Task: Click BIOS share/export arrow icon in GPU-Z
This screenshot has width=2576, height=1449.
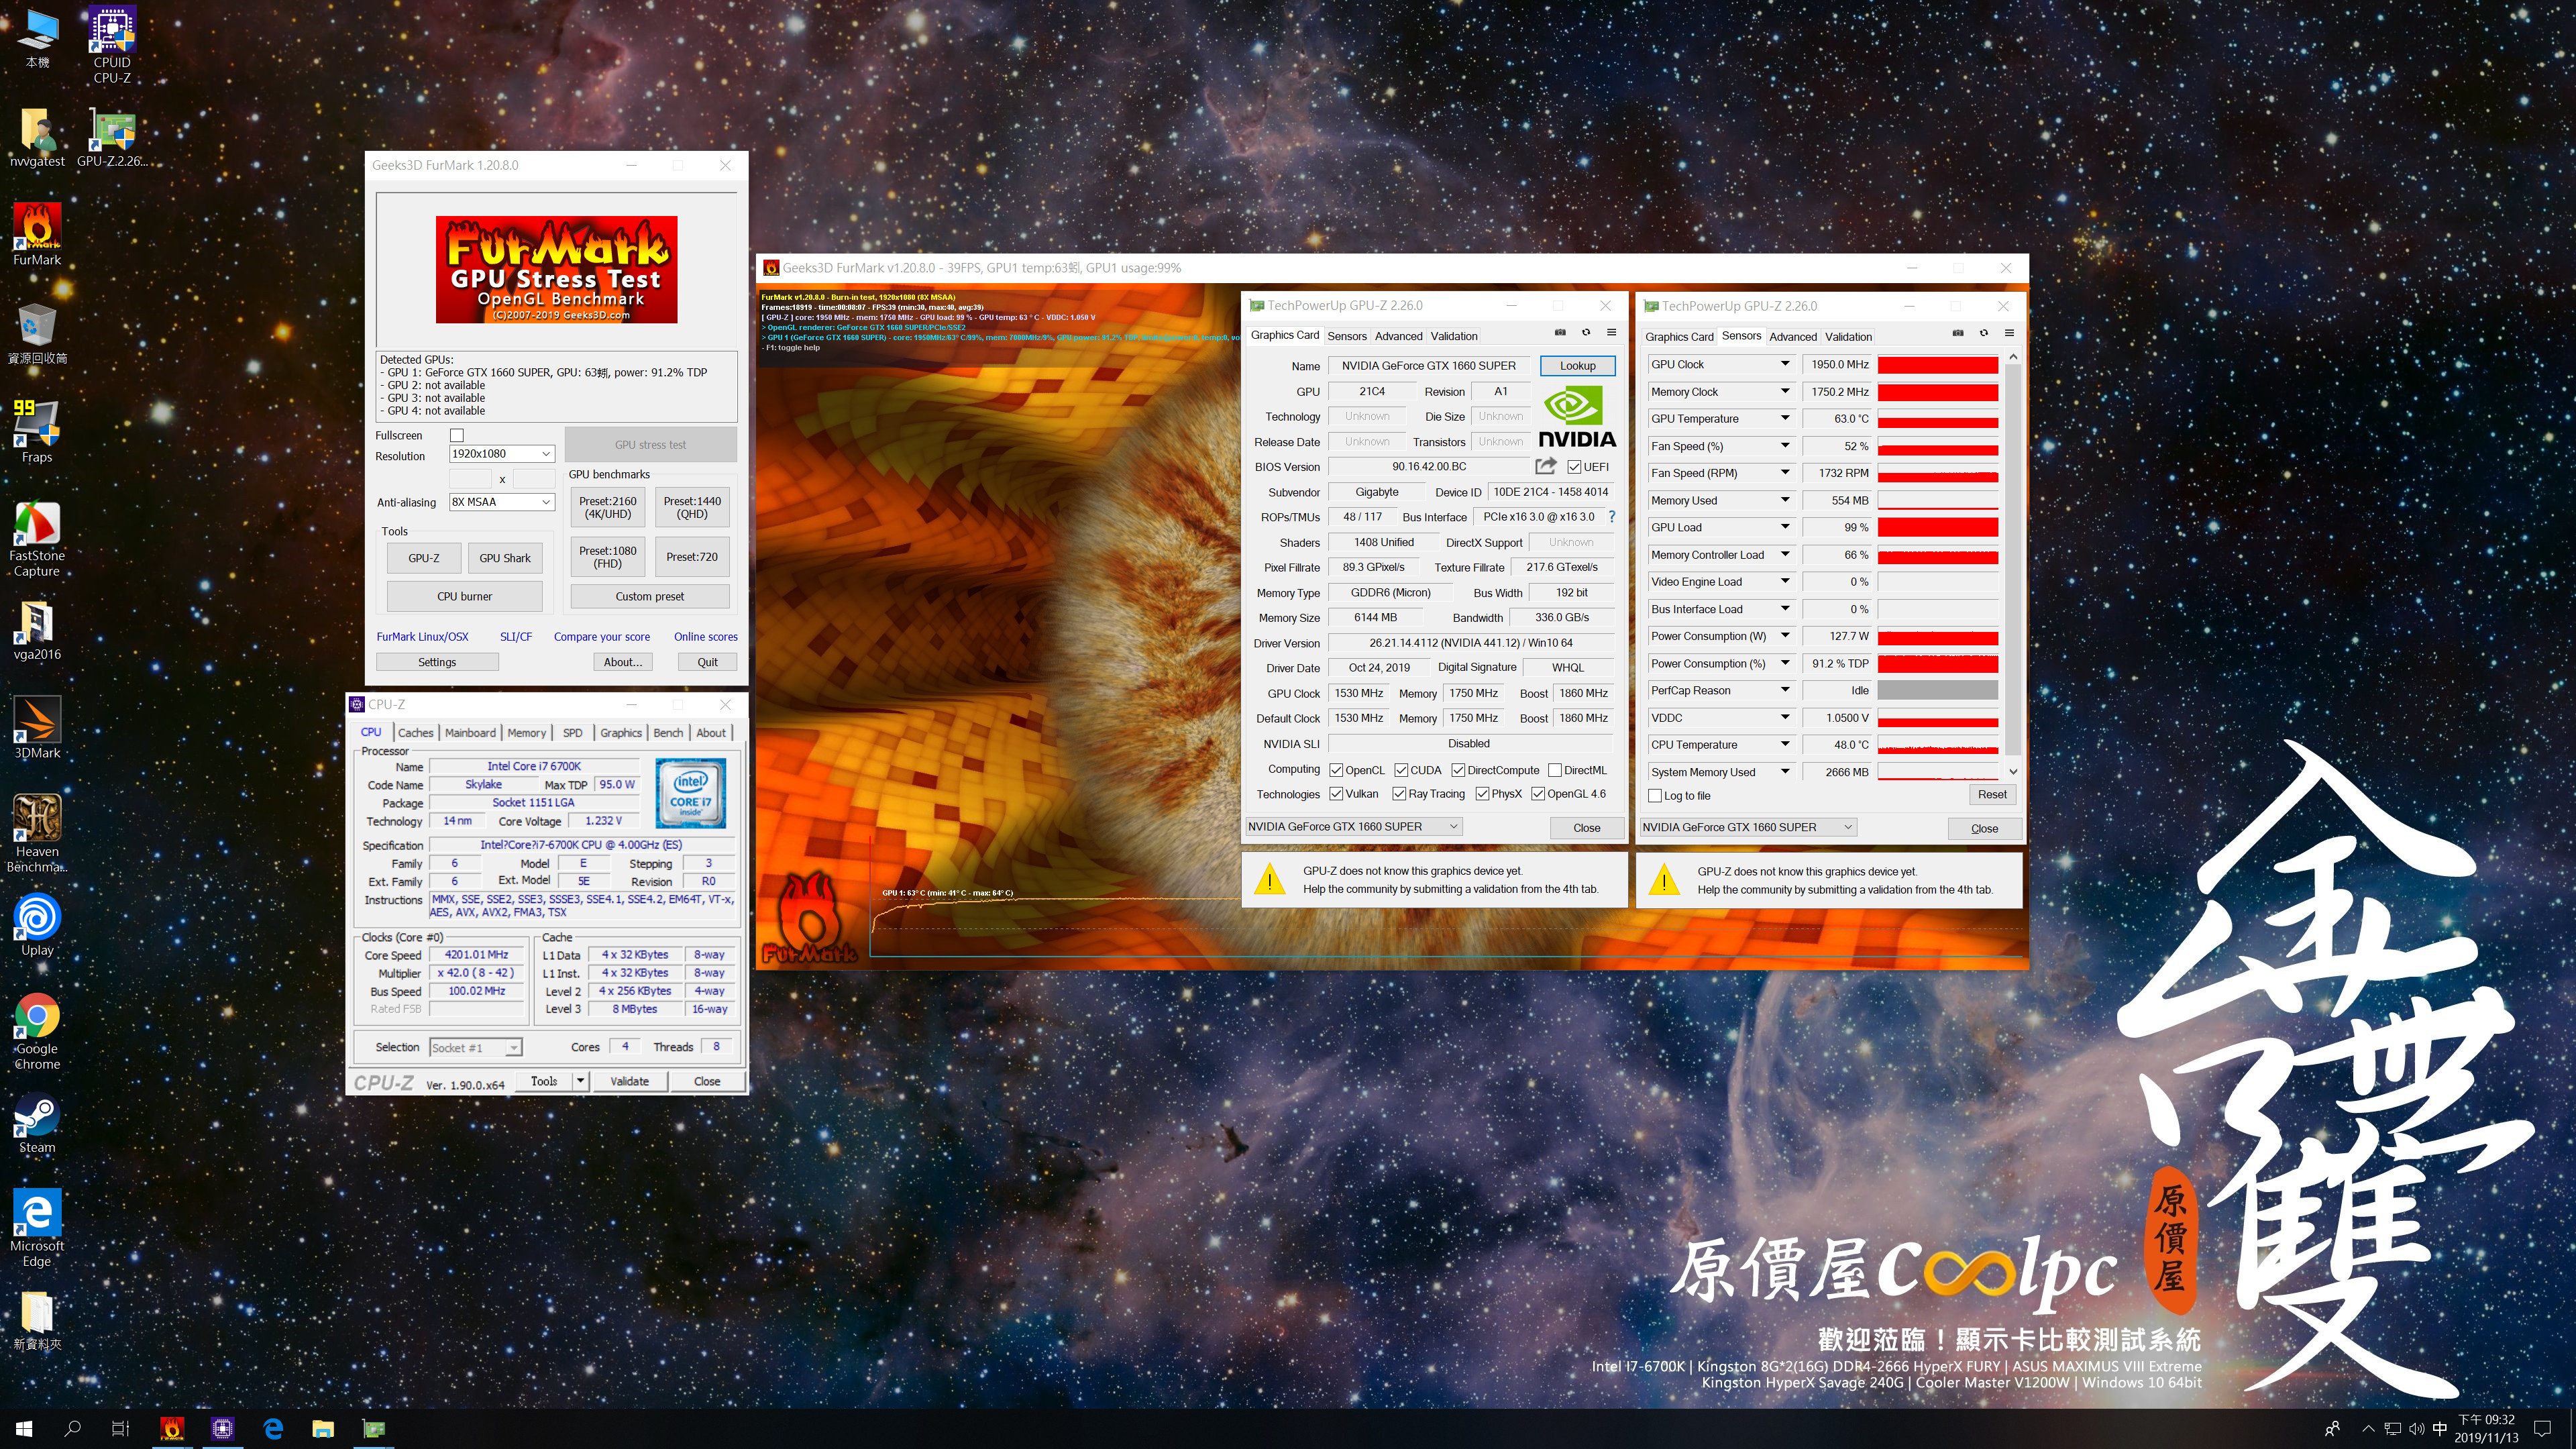Action: [x=1546, y=466]
